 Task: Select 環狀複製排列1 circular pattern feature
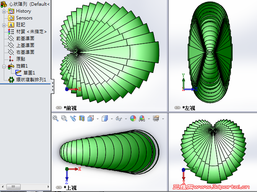point(31,80)
